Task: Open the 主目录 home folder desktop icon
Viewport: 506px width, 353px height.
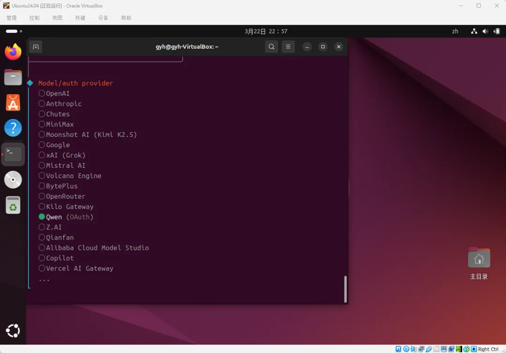Action: [x=479, y=263]
